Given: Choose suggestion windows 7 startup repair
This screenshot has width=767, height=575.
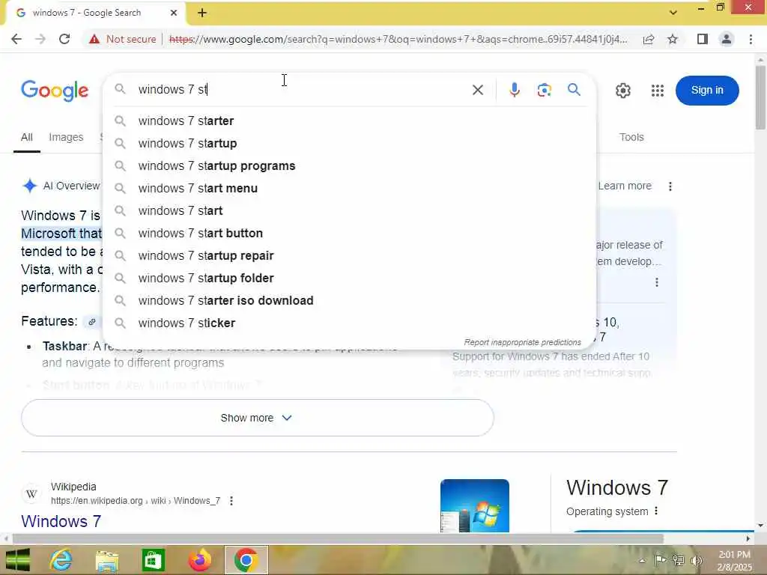Looking at the screenshot, I should tap(350, 256).
